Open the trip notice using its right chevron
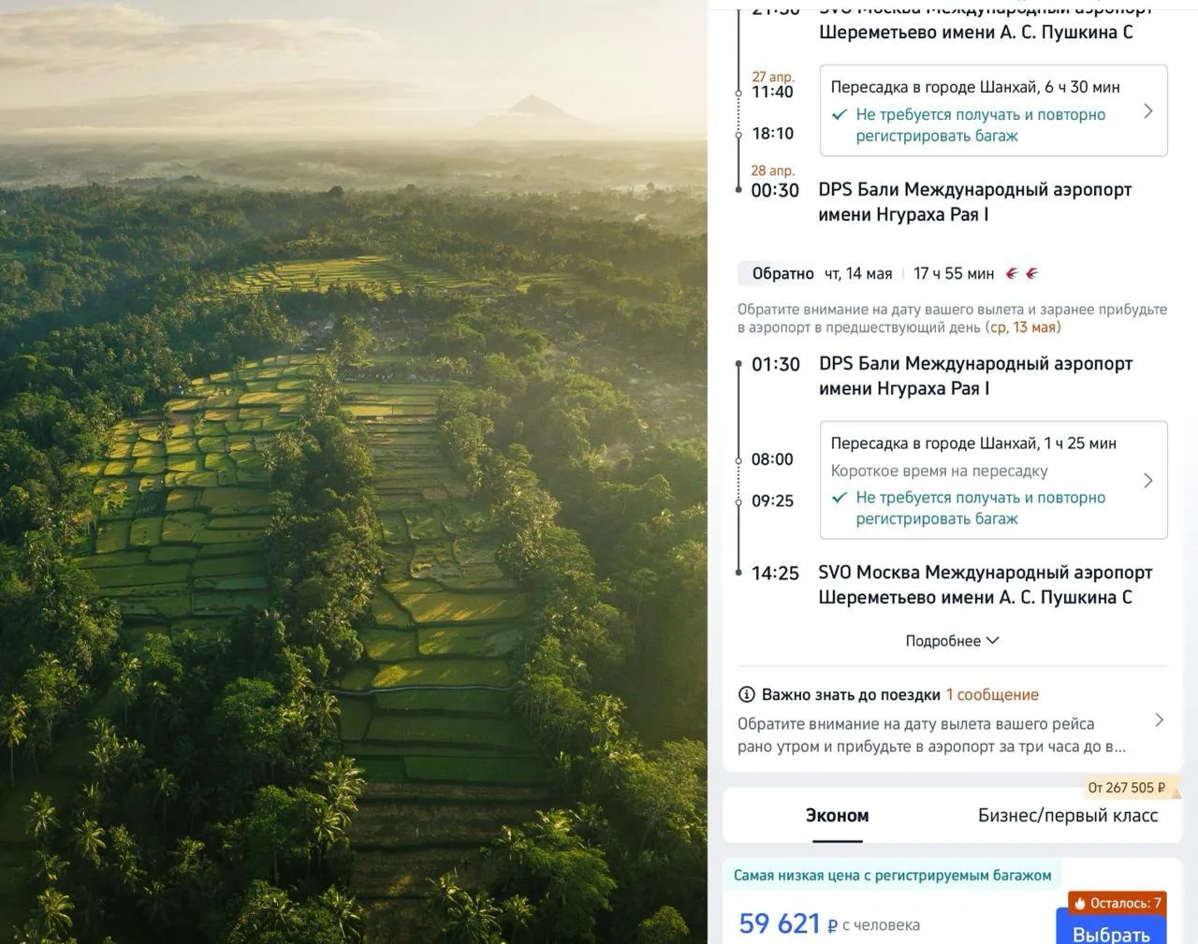The image size is (1198, 944). (x=1159, y=720)
